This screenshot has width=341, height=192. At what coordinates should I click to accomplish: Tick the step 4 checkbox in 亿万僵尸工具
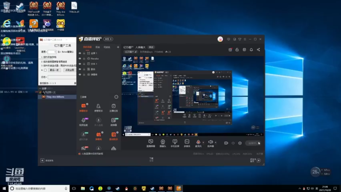[45, 70]
